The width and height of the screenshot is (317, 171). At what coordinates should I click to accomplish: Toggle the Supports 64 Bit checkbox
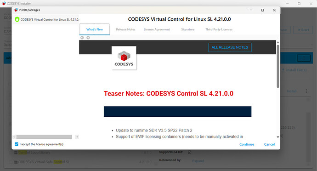pyautogui.click(x=189, y=152)
